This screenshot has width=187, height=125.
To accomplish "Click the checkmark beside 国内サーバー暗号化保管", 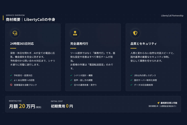I will pos(131,80).
